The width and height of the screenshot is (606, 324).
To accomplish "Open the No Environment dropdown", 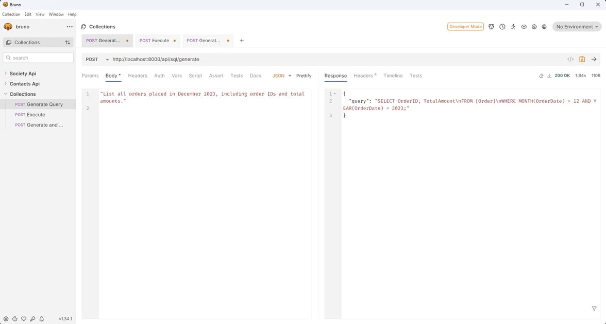I will tap(577, 27).
